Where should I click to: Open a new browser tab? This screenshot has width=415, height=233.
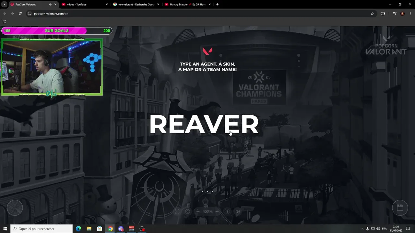(217, 5)
